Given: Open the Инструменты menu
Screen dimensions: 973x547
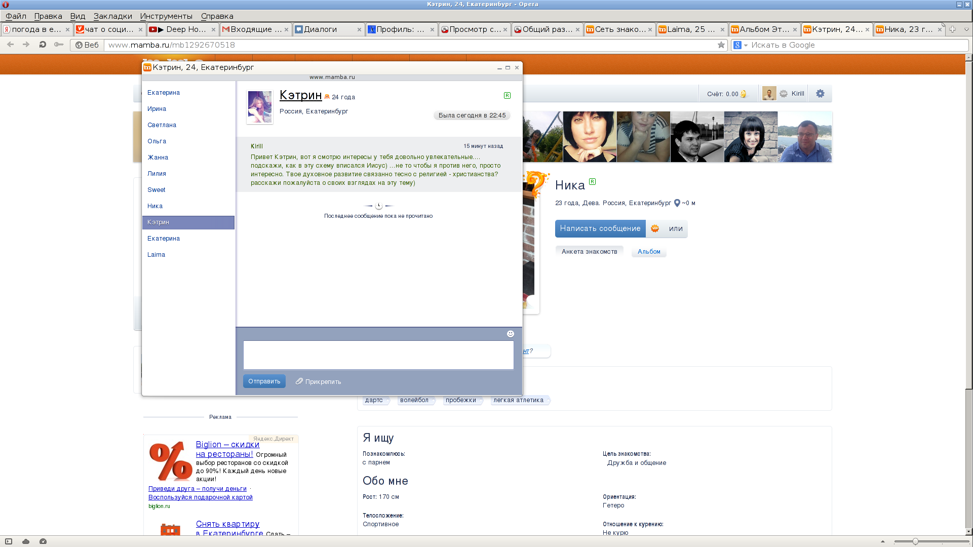Looking at the screenshot, I should click(166, 16).
